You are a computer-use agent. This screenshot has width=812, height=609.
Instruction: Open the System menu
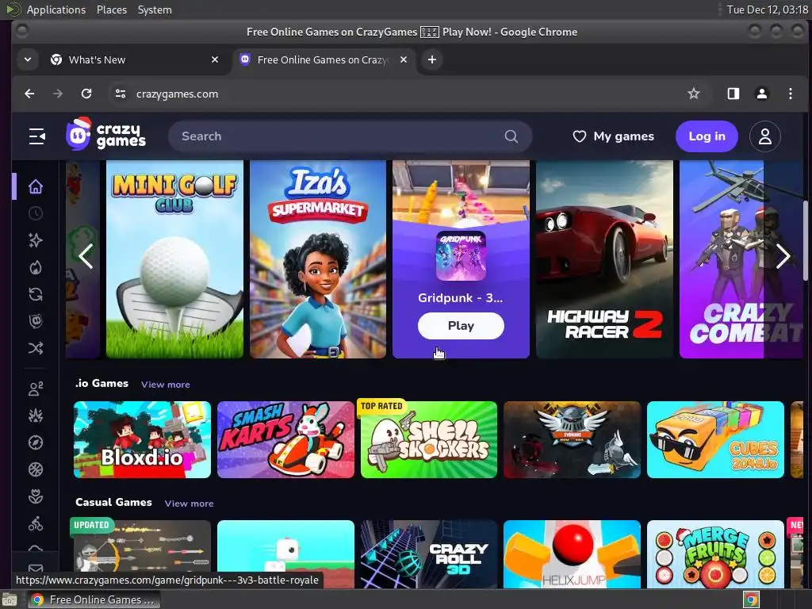point(155,10)
